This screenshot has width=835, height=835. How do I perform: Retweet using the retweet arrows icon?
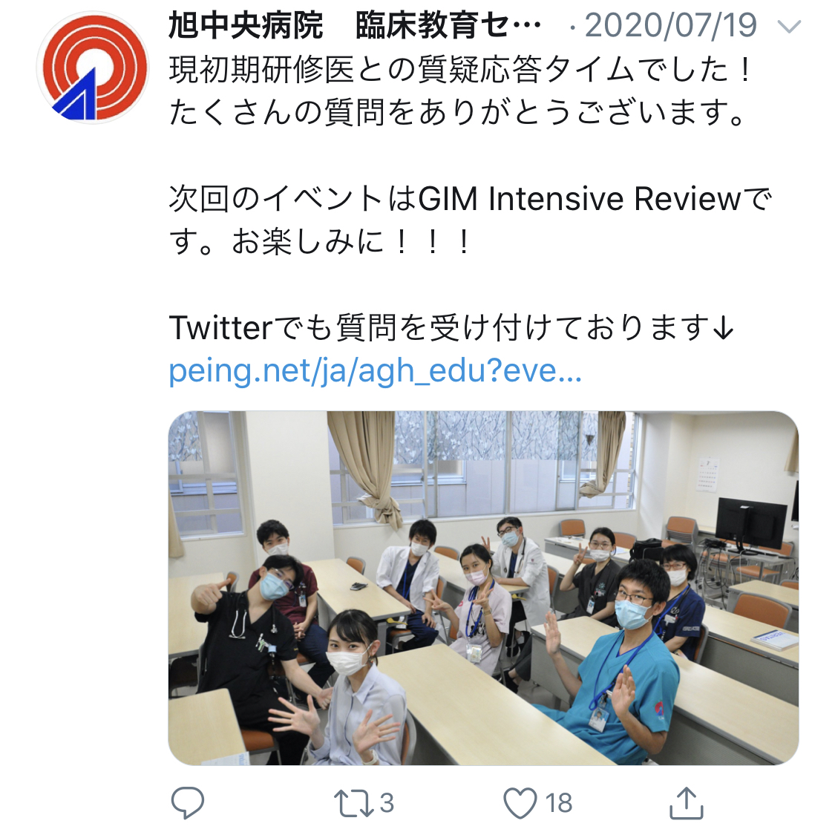coord(353,803)
